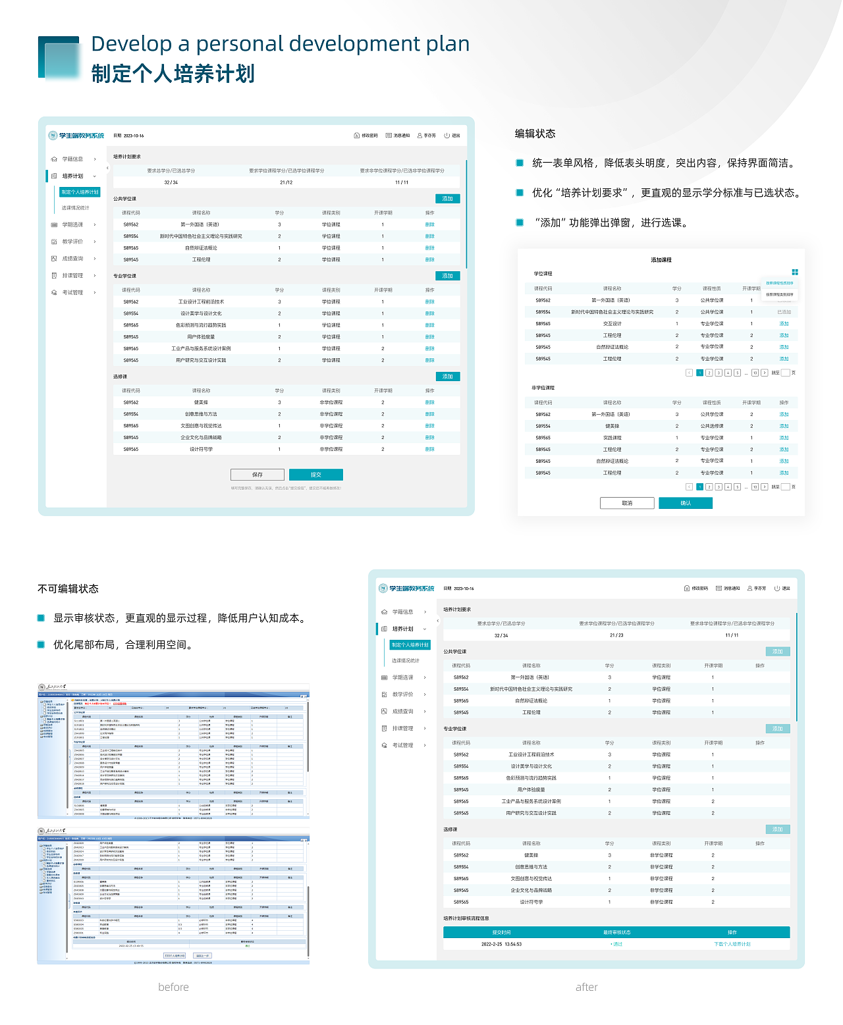Image resolution: width=843 pixels, height=1025 pixels.
Task: Click the 培养计划 sidebar icon in the upper edit-state screen
Action: coord(54,176)
